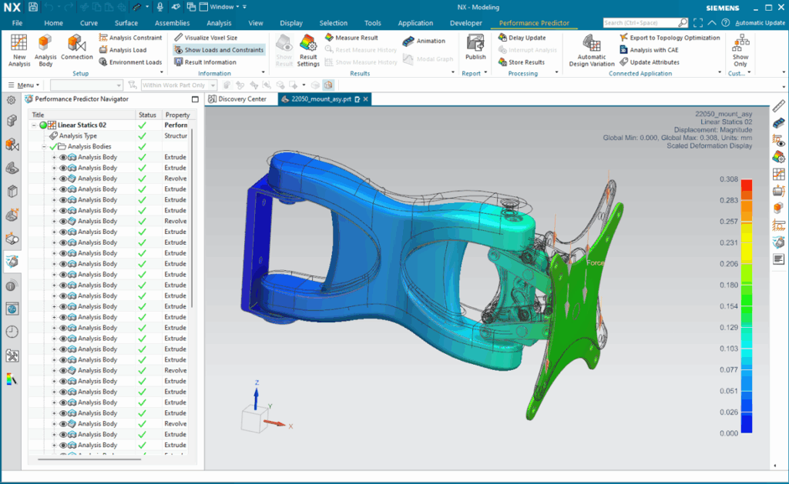Screen dimensions: 789x484
Task: Start the Animation tool
Action: [431, 39]
